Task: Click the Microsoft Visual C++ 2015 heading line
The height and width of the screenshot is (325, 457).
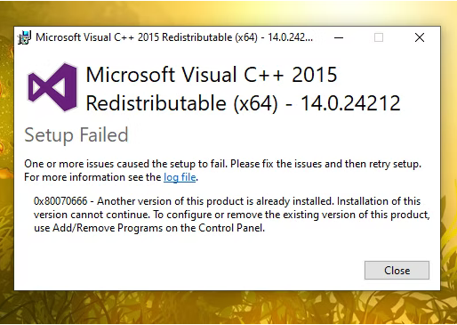Action: coord(212,75)
